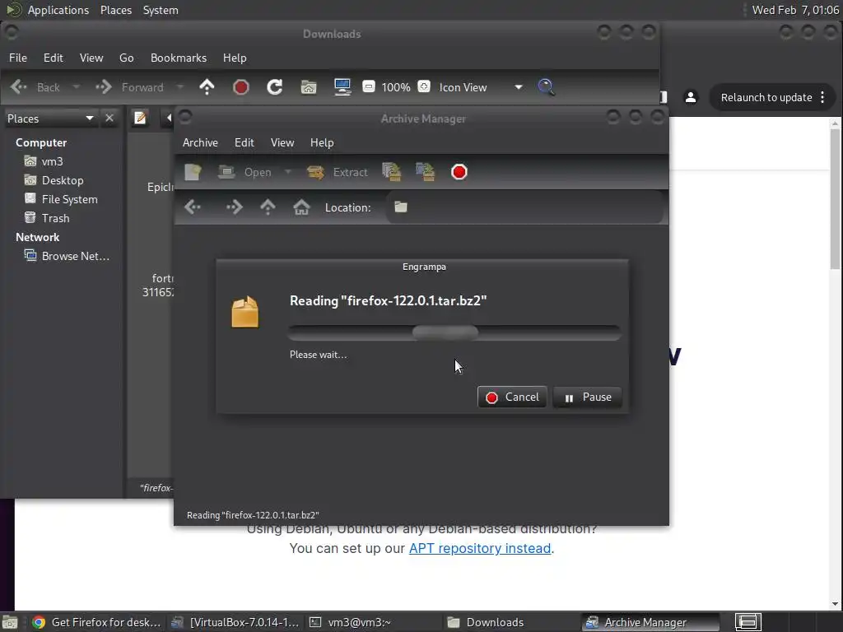Go to home in Archive Manager location bar
This screenshot has width=843, height=632.
[301, 207]
